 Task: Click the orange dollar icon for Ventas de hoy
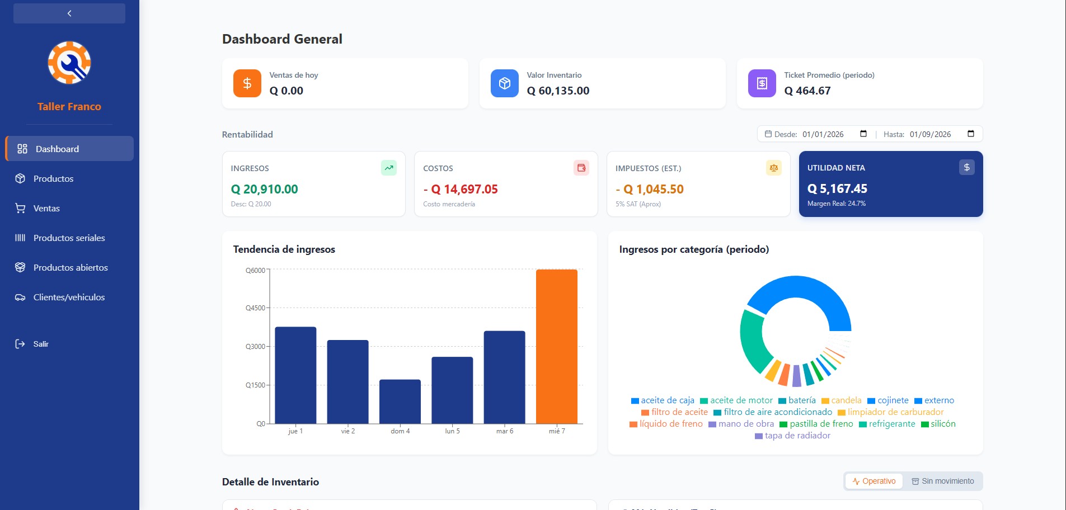pyautogui.click(x=247, y=83)
